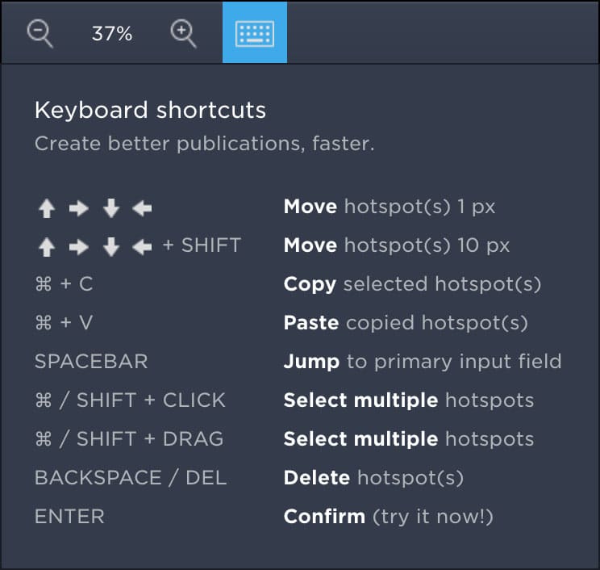Click the SPACEBAR shortcut label
This screenshot has width=600, height=570.
pos(91,361)
